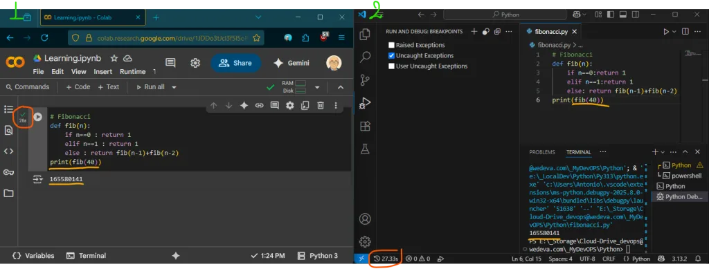709x269 pixels.
Task: Open Colab Commands palette
Action: pos(27,87)
